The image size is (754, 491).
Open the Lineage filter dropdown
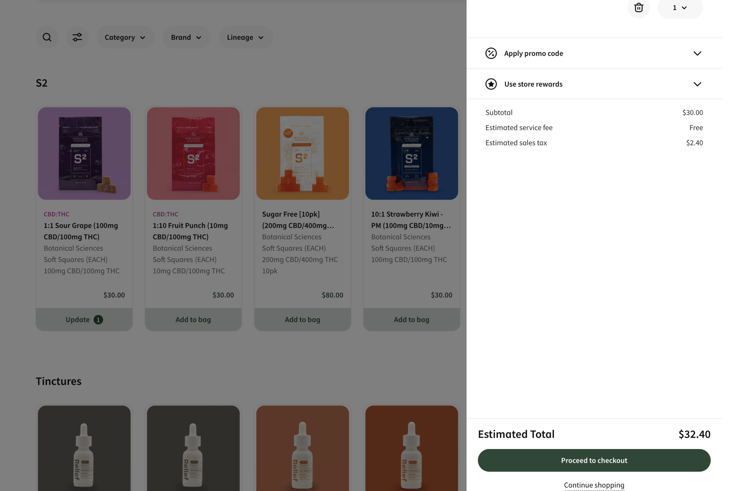tap(246, 37)
